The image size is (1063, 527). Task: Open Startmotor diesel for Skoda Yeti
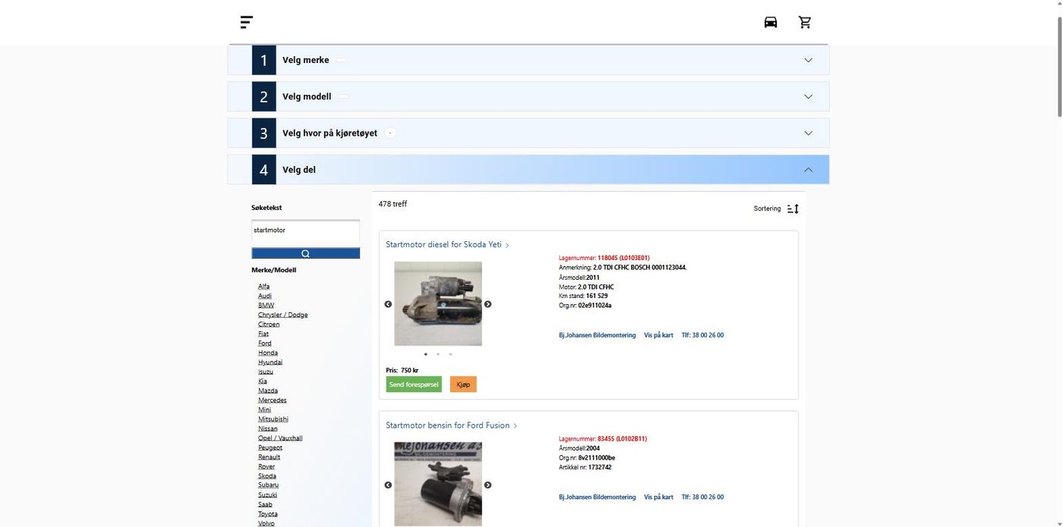click(x=447, y=245)
